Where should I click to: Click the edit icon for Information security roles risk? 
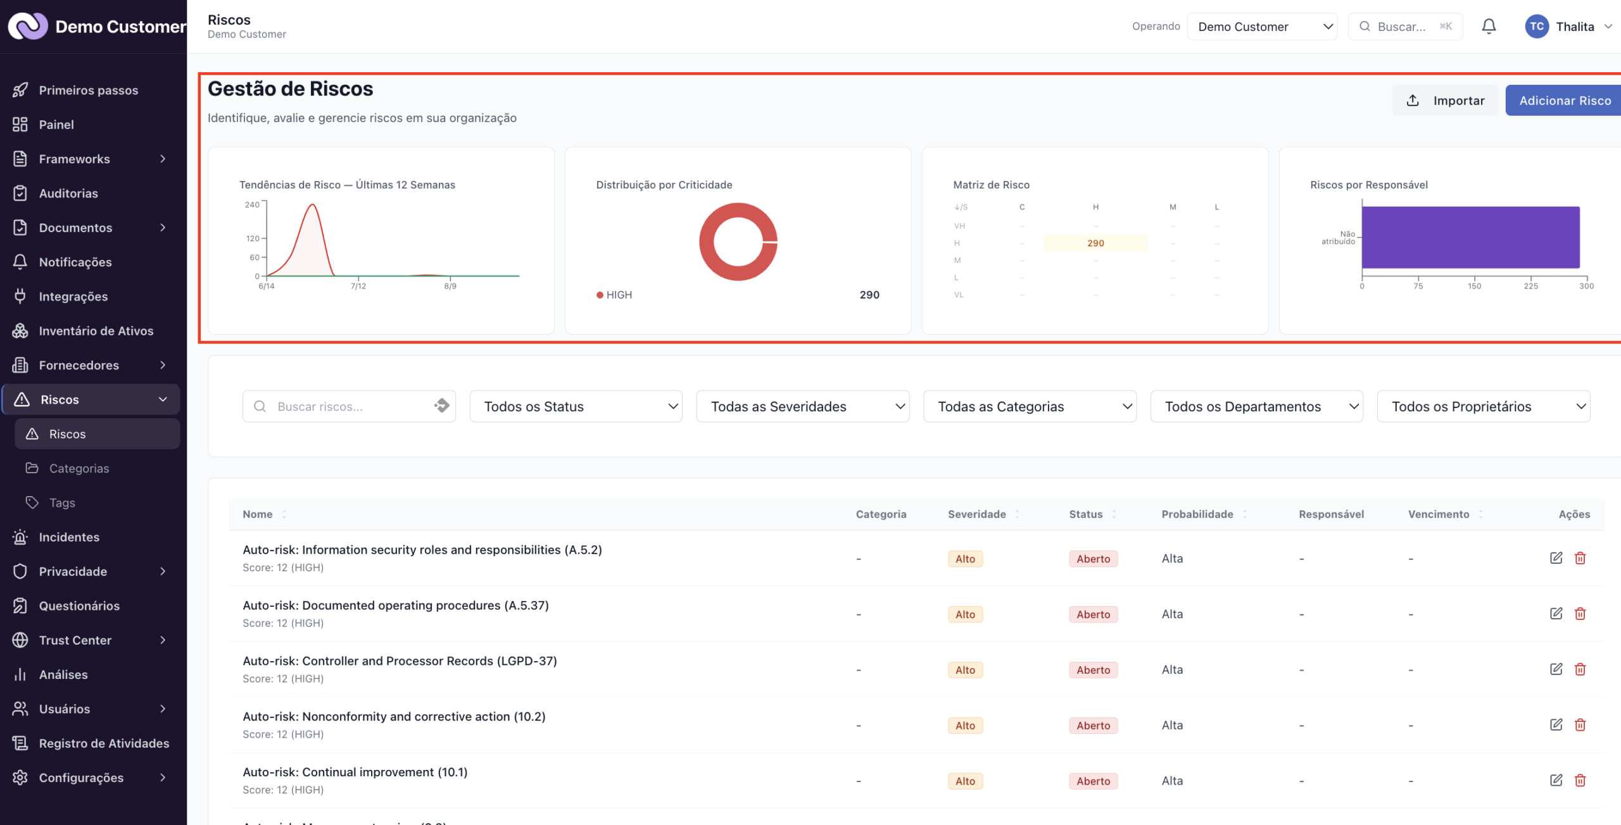(x=1556, y=558)
